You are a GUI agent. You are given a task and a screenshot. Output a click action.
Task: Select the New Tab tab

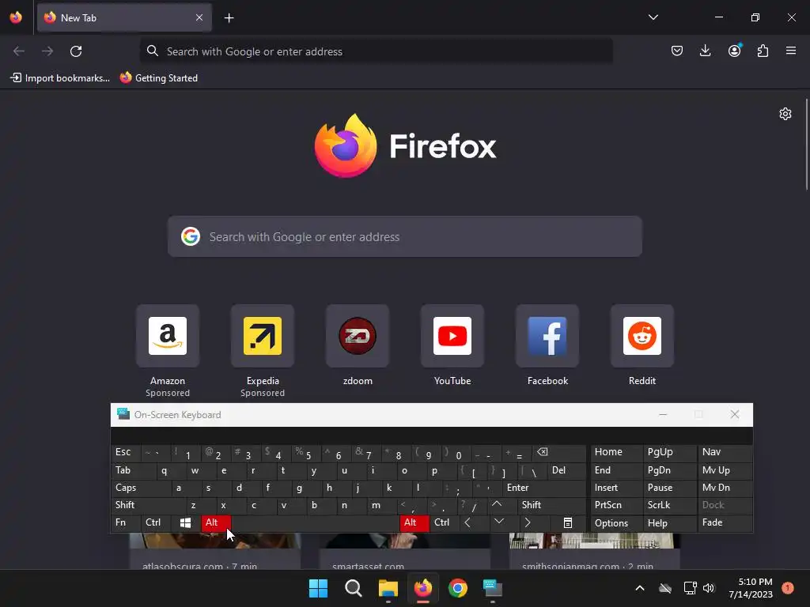tap(124, 17)
